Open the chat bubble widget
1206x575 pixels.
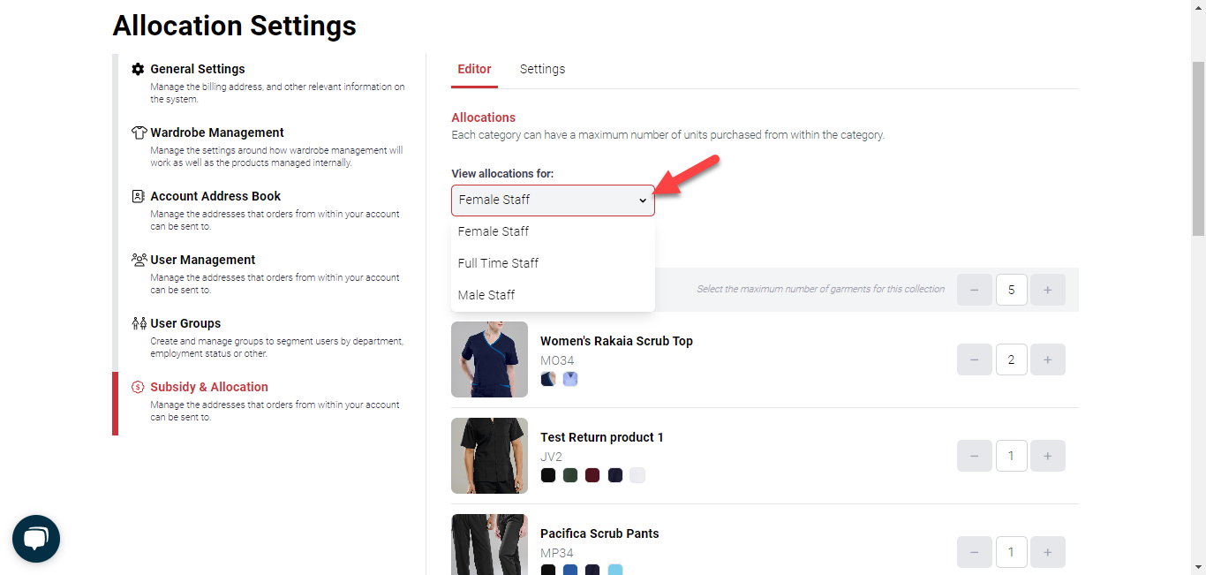(36, 539)
